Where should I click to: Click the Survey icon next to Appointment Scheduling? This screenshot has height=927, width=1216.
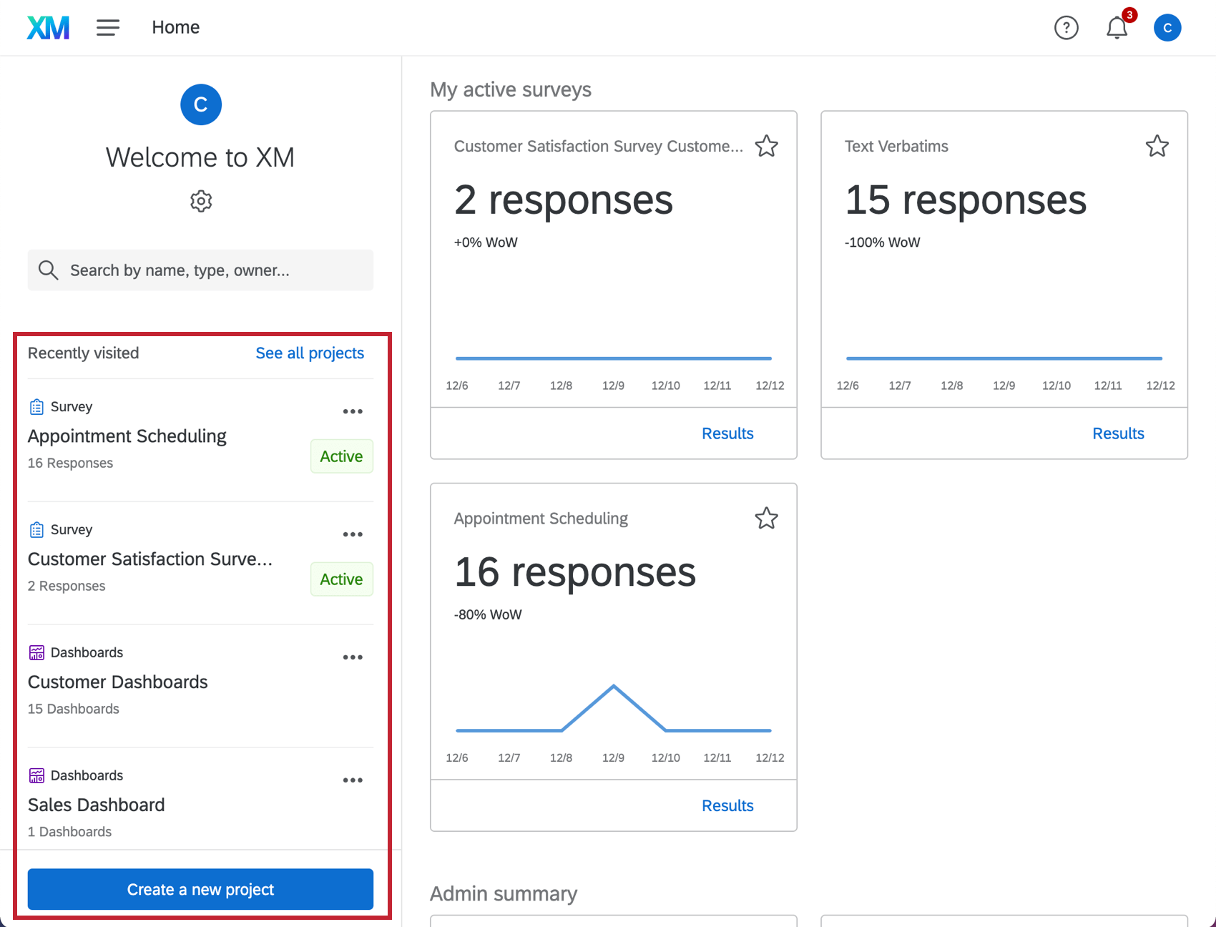(36, 406)
